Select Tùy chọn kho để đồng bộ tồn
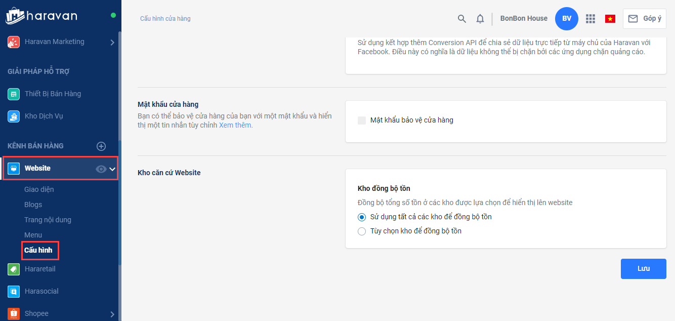The image size is (675, 321). (362, 231)
